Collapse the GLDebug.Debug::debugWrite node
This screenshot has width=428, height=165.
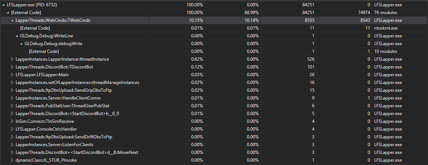coord(21,44)
